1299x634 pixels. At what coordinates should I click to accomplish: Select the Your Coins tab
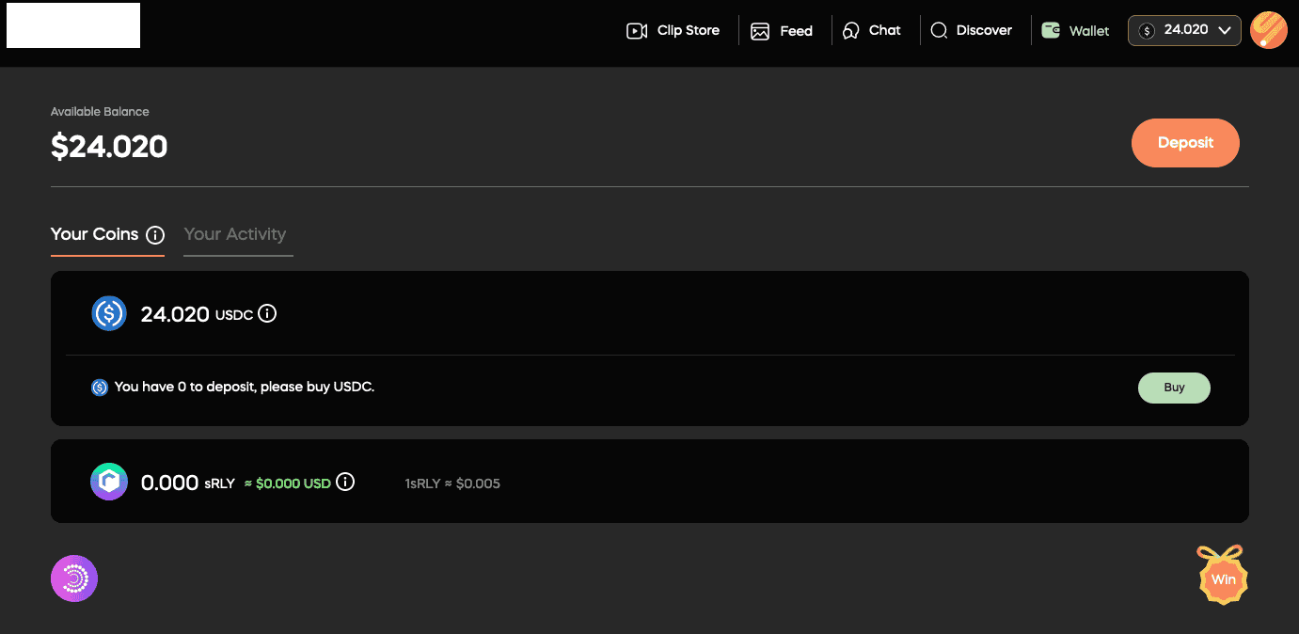point(94,234)
